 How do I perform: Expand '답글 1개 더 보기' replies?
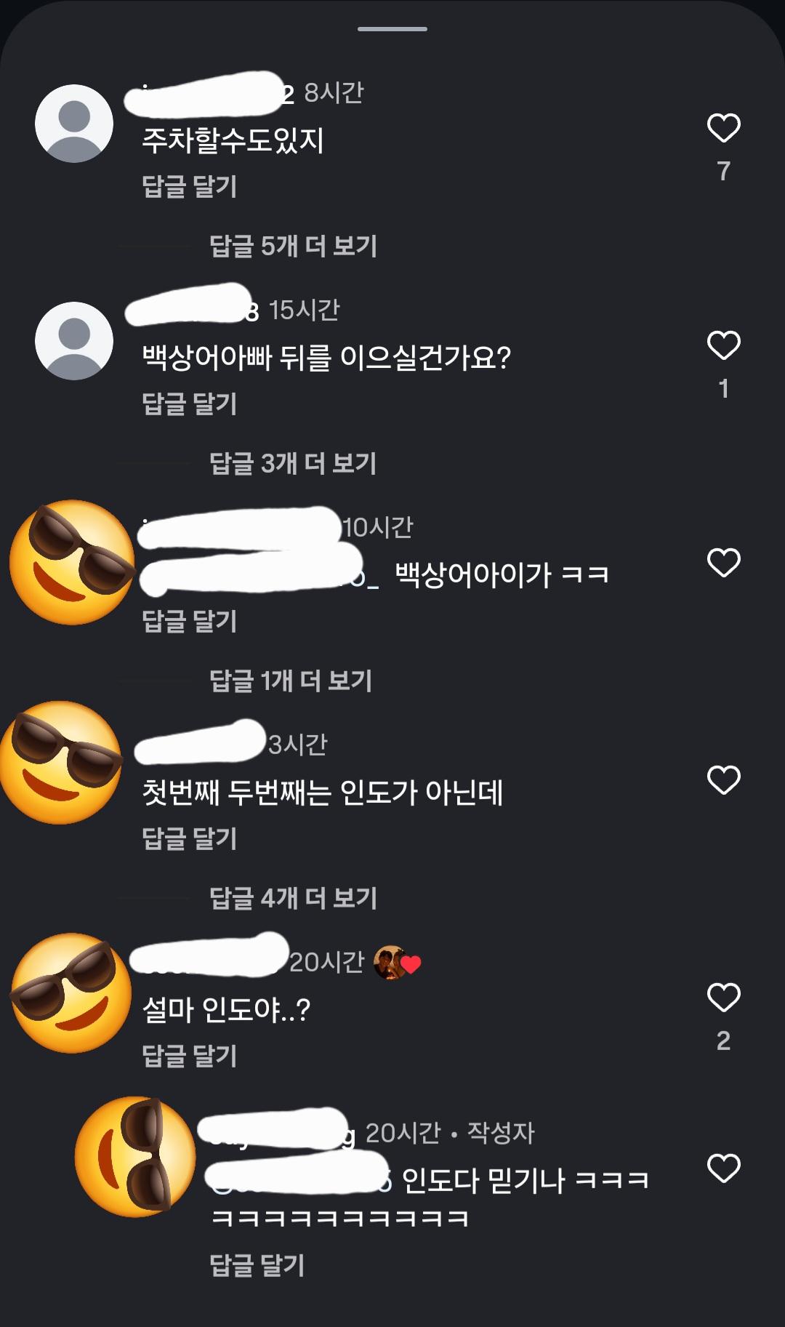click(291, 681)
